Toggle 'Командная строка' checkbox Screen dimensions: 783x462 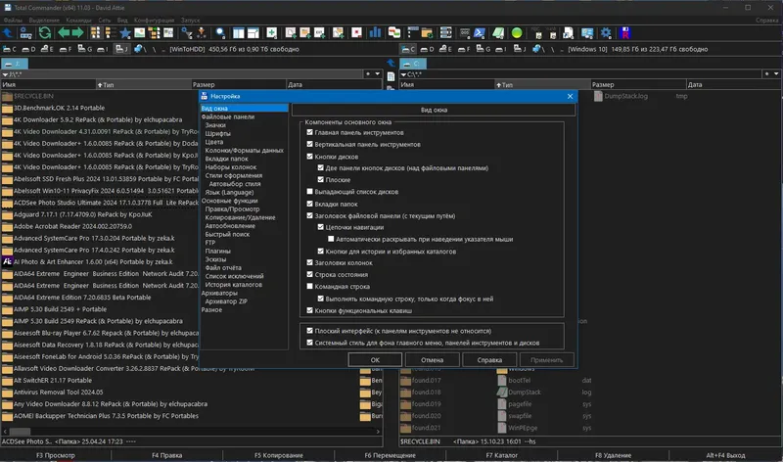click(x=310, y=287)
